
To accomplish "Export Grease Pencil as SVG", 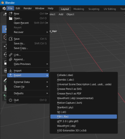I will (84, 89).
